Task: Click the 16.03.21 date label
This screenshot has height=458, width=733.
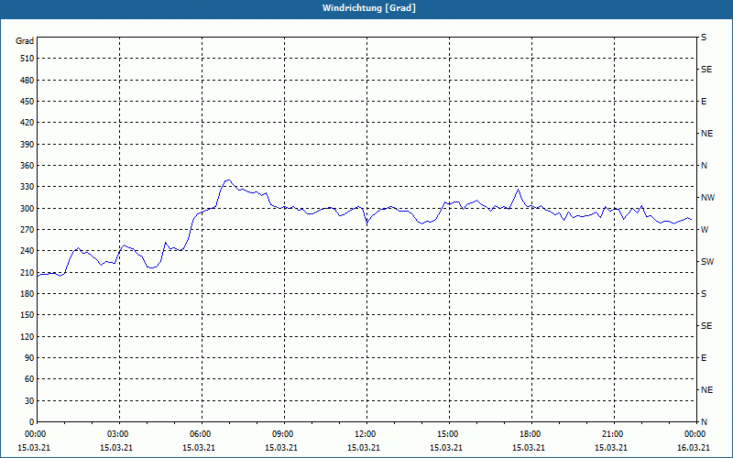Action: point(694,447)
